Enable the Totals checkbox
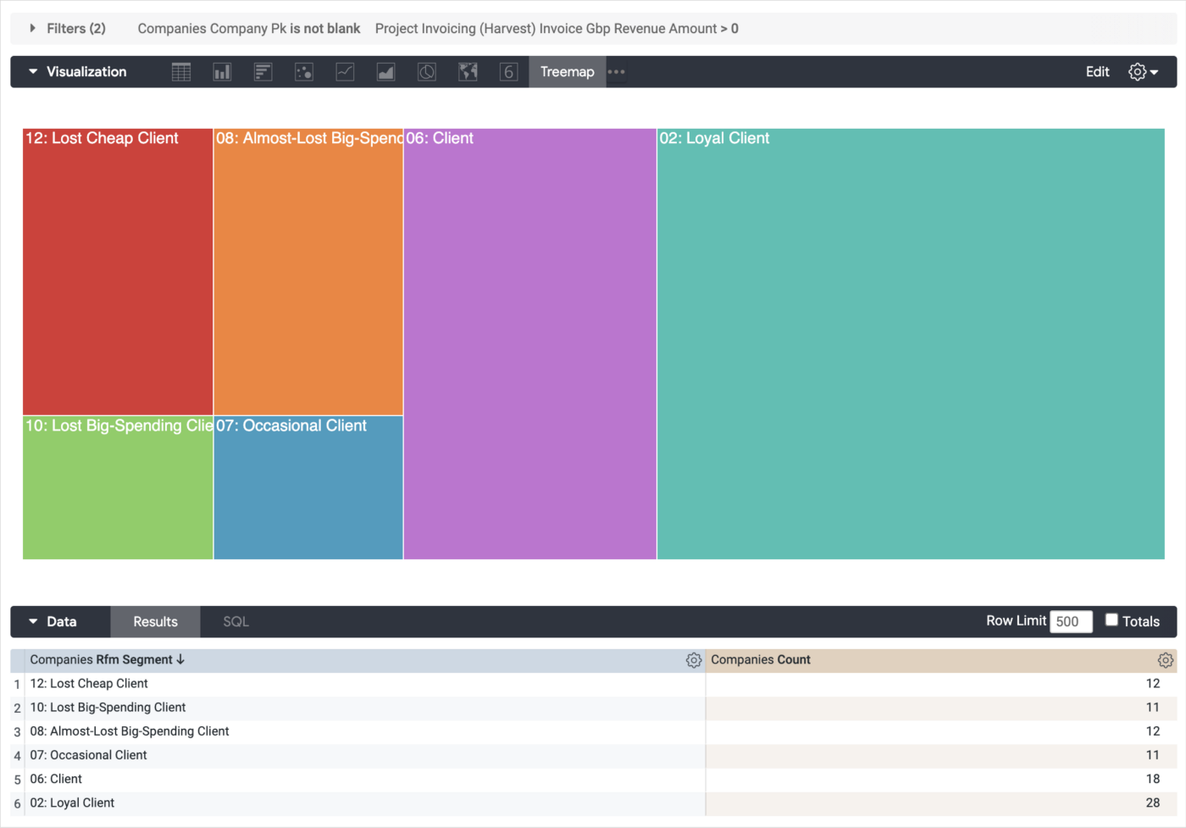Viewport: 1186px width, 828px height. (x=1111, y=620)
